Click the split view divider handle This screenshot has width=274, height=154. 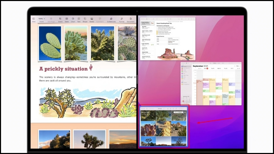[x=137, y=79]
